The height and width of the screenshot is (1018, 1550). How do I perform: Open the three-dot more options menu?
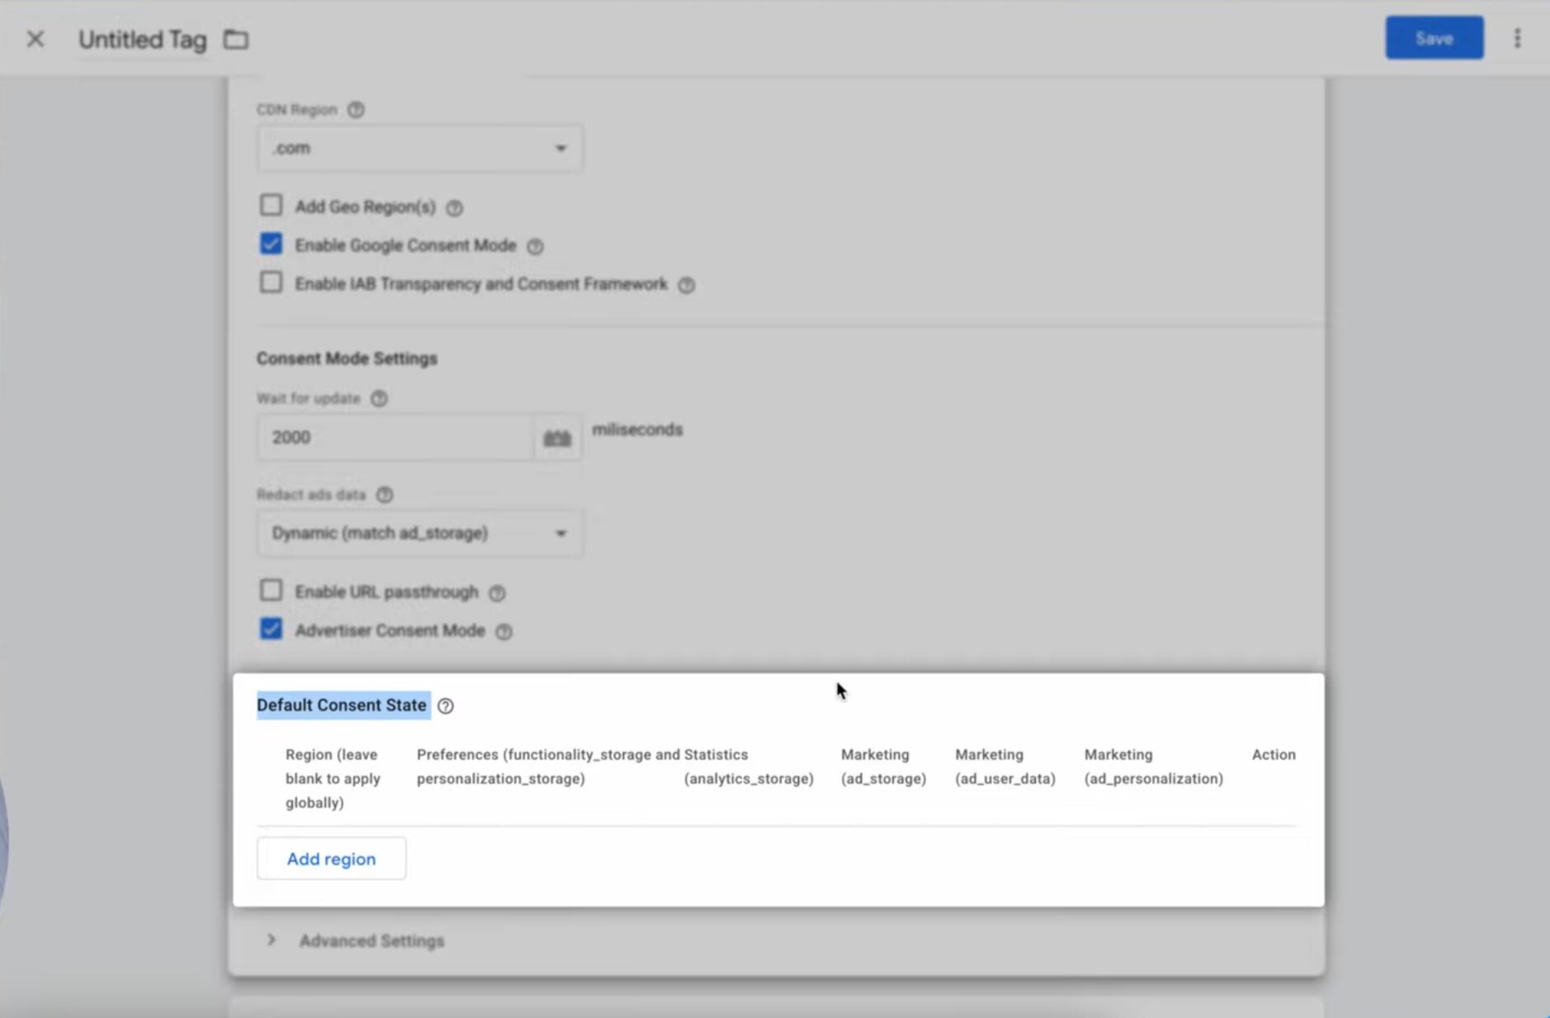(x=1517, y=38)
